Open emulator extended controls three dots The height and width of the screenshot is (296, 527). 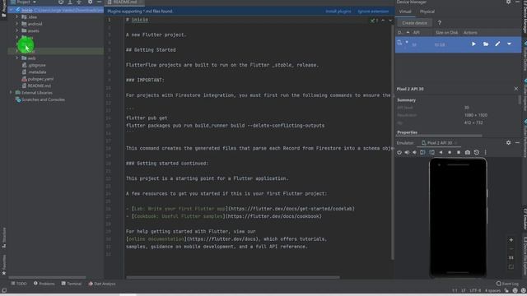[x=485, y=152]
